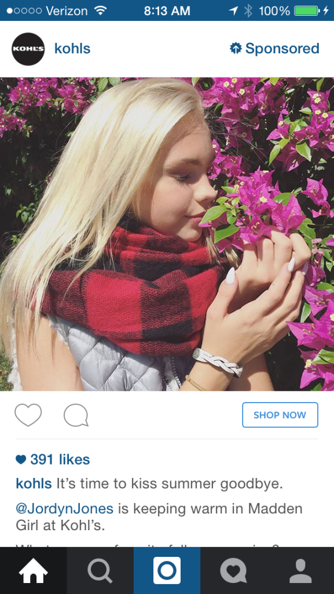Open comments via the speech bubble icon
Image resolution: width=334 pixels, height=594 pixels.
(x=76, y=415)
